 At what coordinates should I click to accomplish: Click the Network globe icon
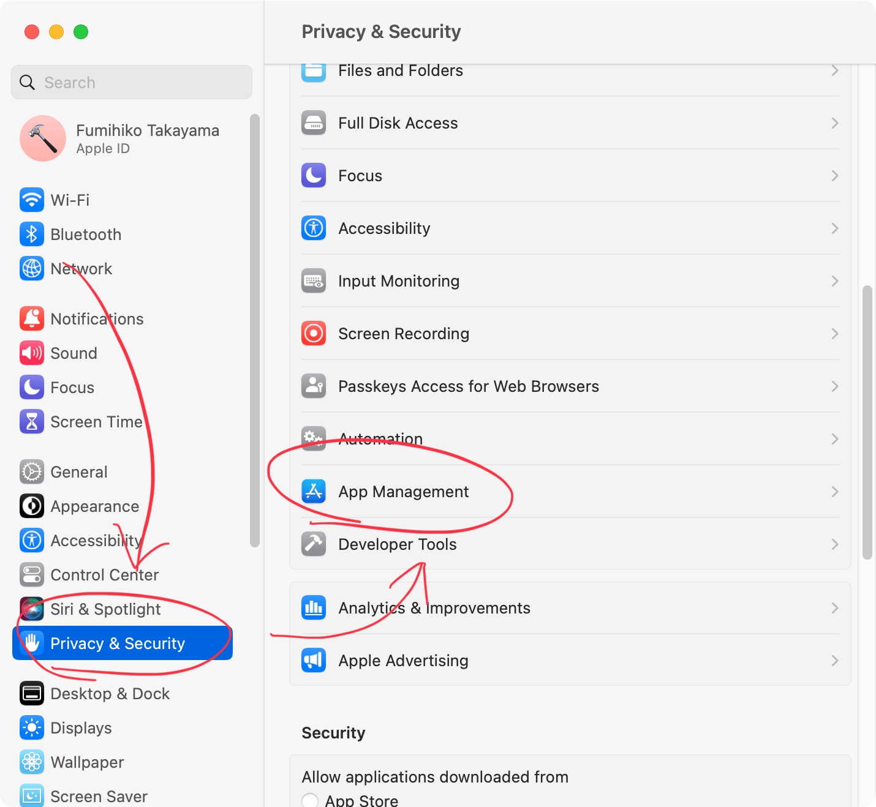[32, 268]
